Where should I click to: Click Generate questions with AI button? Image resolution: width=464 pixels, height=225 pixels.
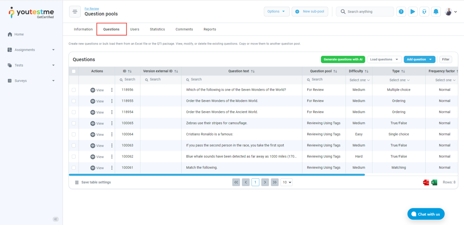[x=343, y=59]
